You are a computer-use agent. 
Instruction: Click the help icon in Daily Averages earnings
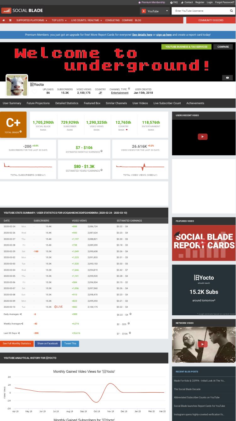(131, 314)
